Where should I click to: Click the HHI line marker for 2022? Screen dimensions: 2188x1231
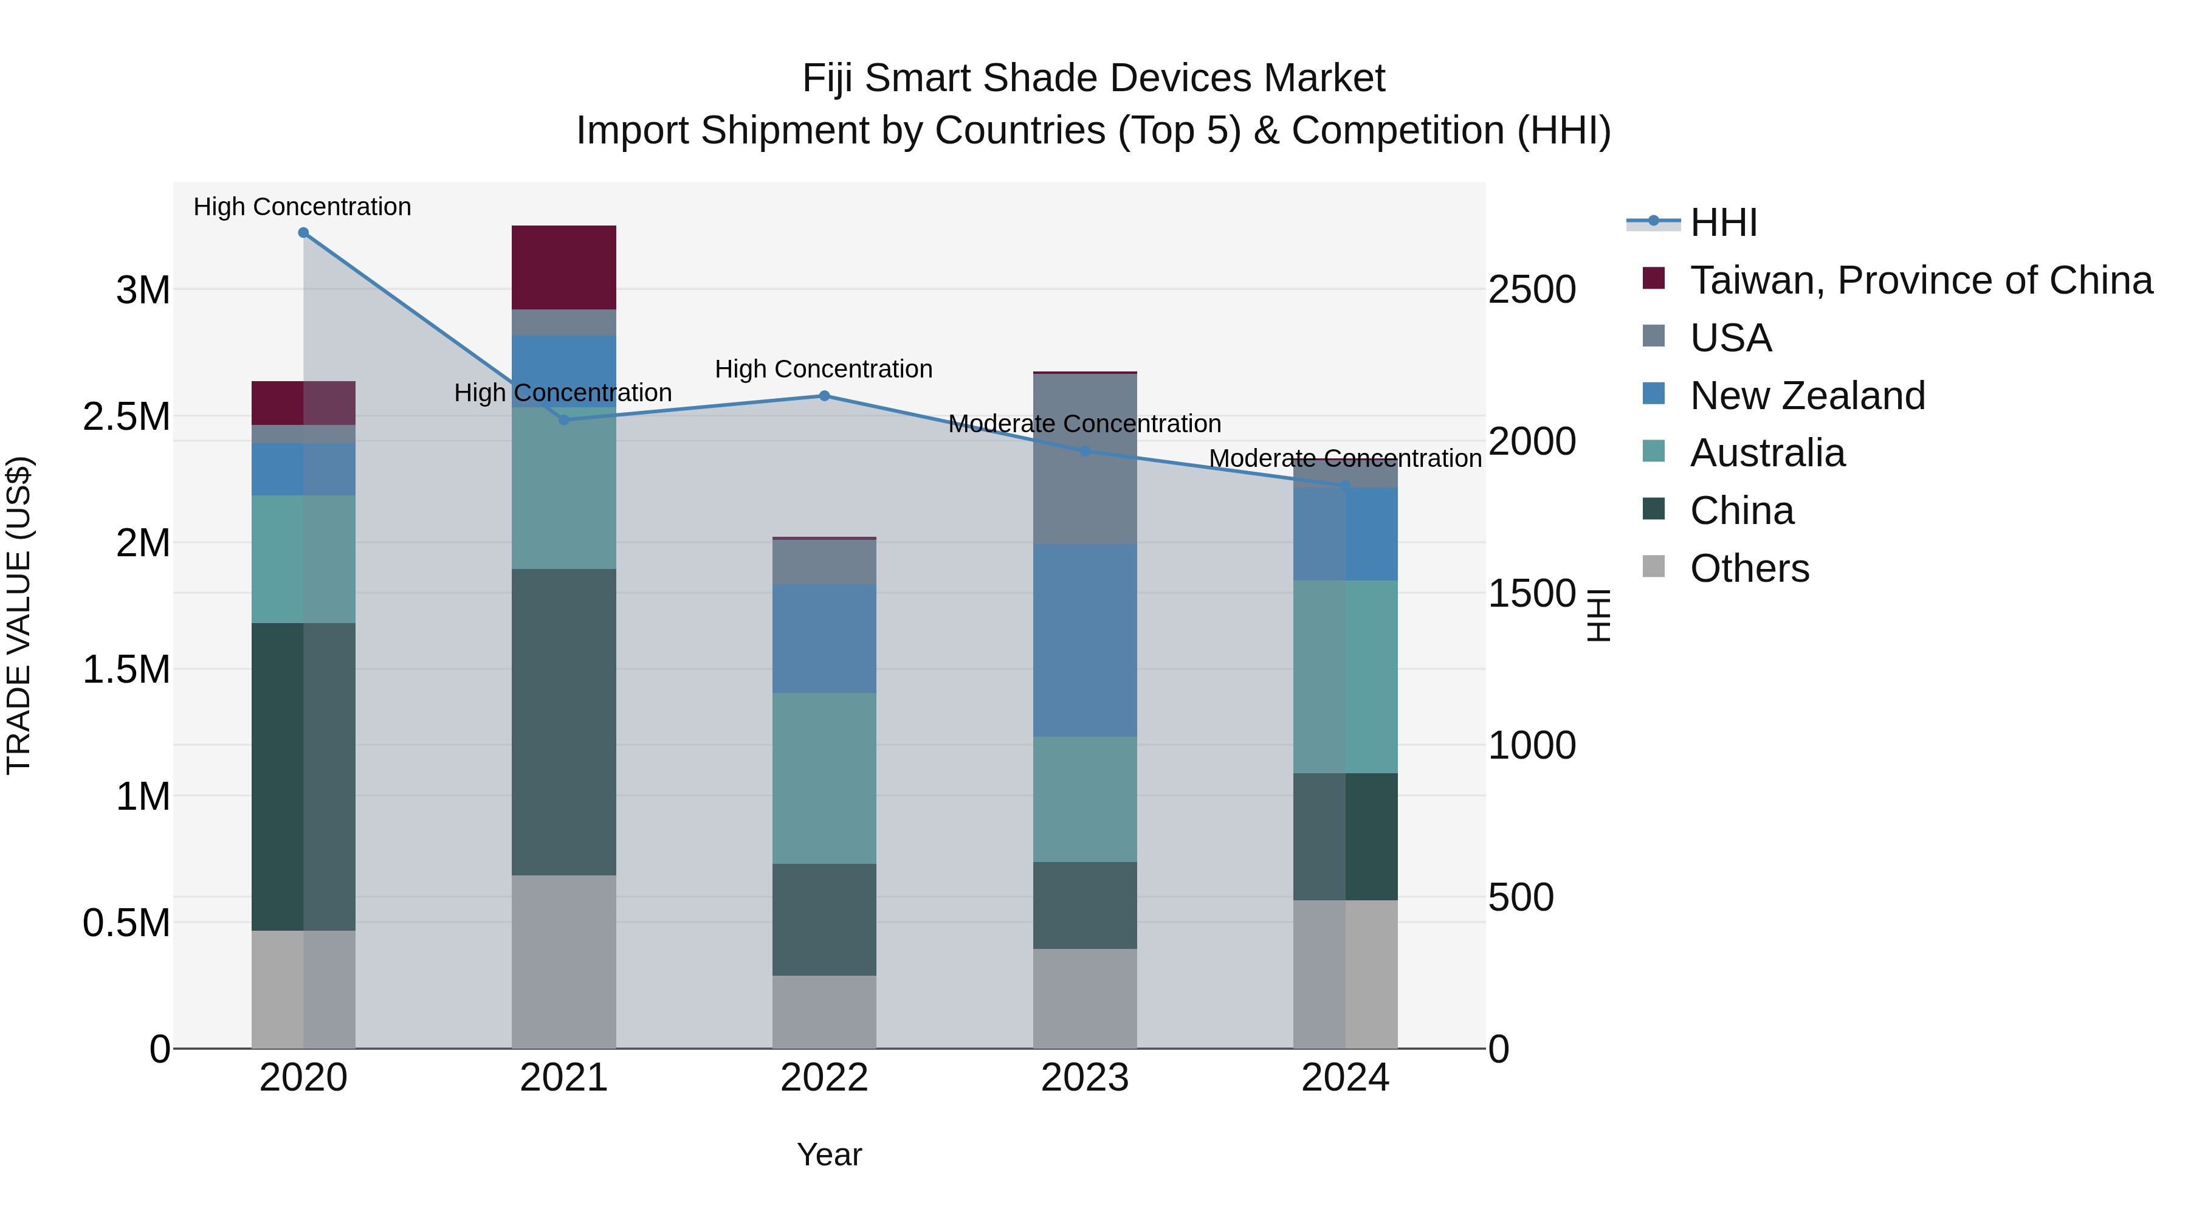824,396
